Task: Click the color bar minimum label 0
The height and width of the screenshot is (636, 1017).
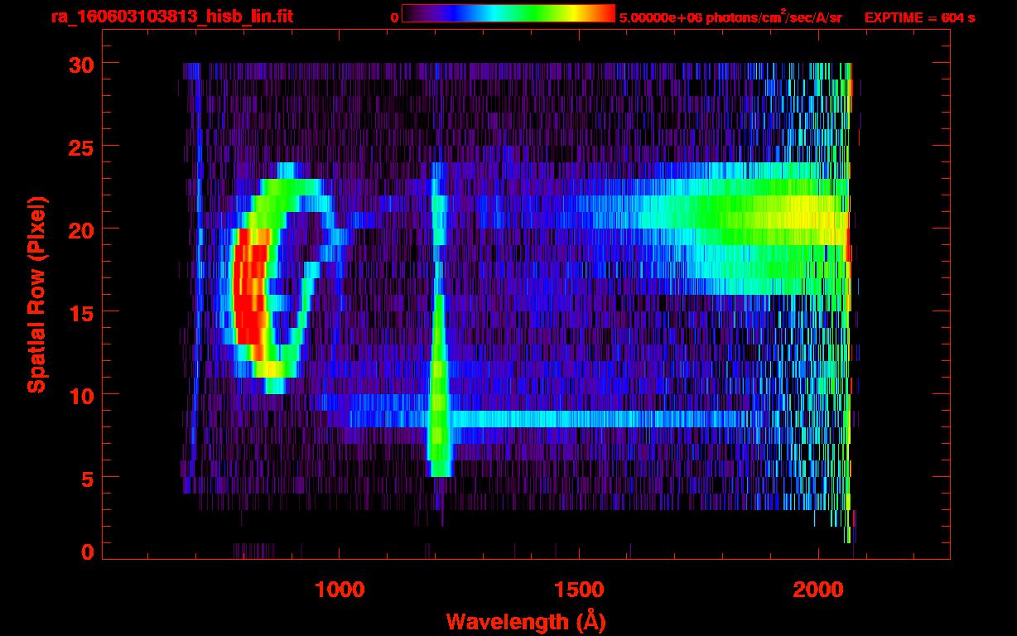Action: [x=394, y=17]
